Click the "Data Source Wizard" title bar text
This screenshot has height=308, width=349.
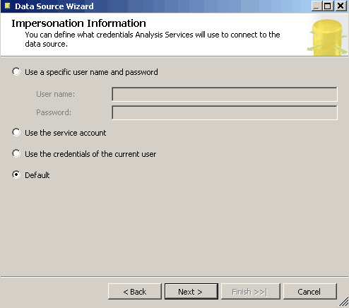click(54, 6)
